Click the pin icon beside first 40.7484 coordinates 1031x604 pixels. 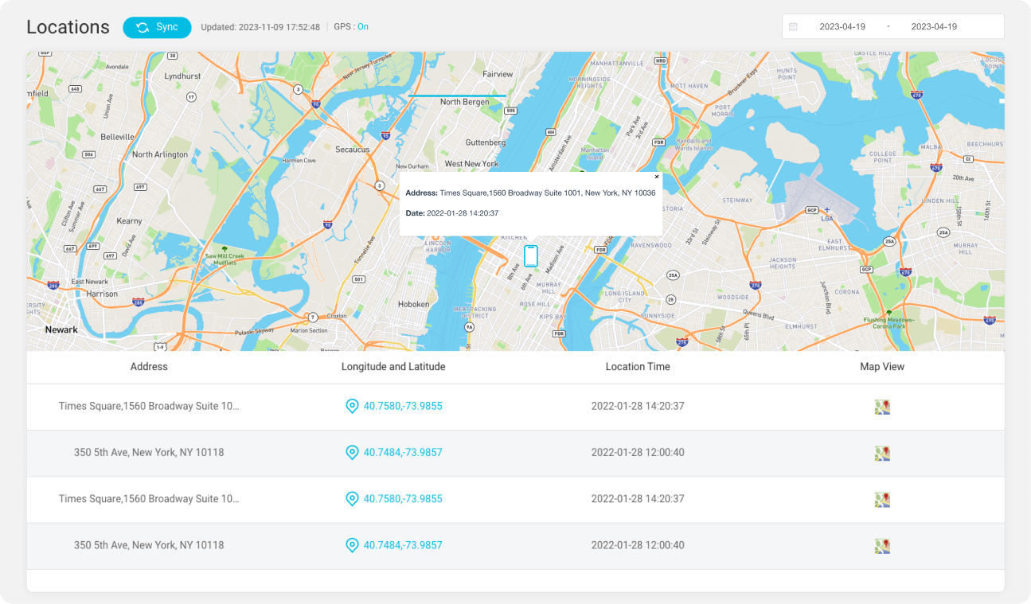pyautogui.click(x=352, y=452)
